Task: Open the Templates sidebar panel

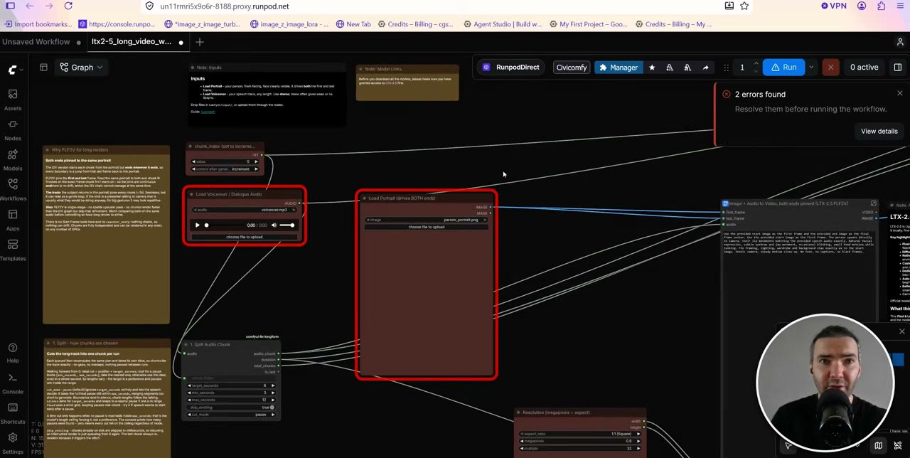Action: coord(13,250)
